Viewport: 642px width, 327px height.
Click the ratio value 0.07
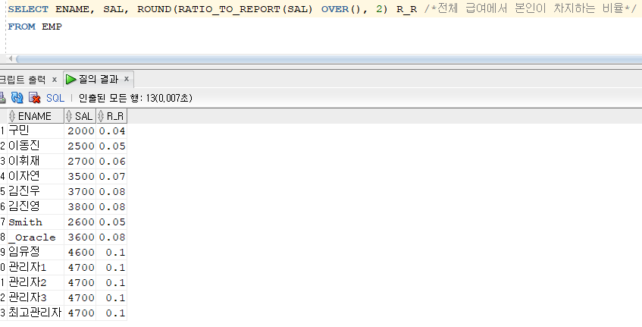click(112, 177)
